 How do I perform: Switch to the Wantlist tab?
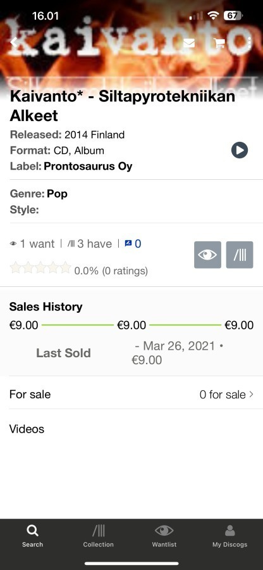pyautogui.click(x=164, y=536)
